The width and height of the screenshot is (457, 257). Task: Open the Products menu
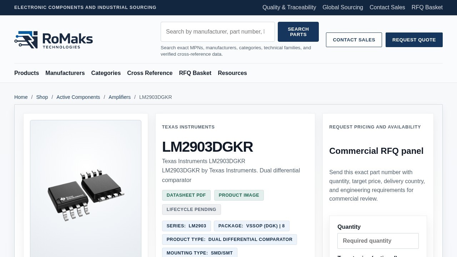coord(26,73)
